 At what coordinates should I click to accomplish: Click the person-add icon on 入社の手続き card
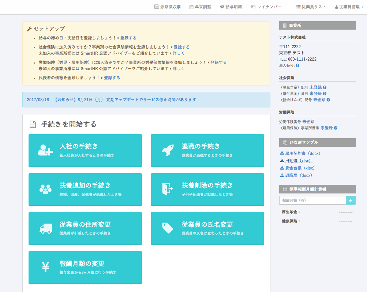coord(46,150)
